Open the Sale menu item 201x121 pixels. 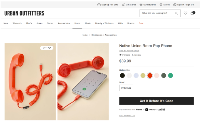click(141, 23)
